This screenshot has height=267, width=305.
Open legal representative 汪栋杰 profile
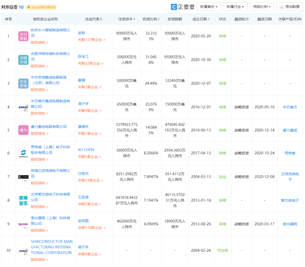click(83, 174)
